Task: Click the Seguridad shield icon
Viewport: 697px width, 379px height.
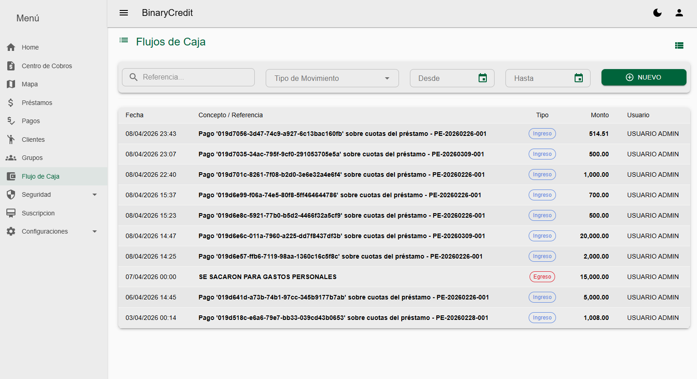Action: (x=11, y=194)
